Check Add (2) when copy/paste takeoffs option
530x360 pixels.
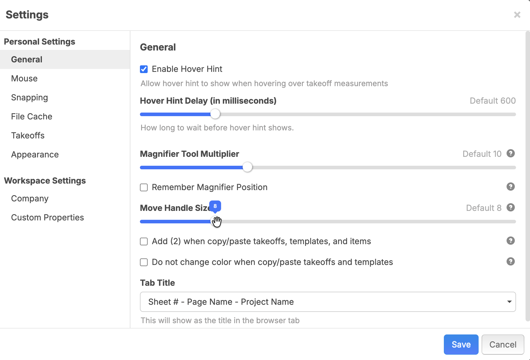tap(144, 241)
